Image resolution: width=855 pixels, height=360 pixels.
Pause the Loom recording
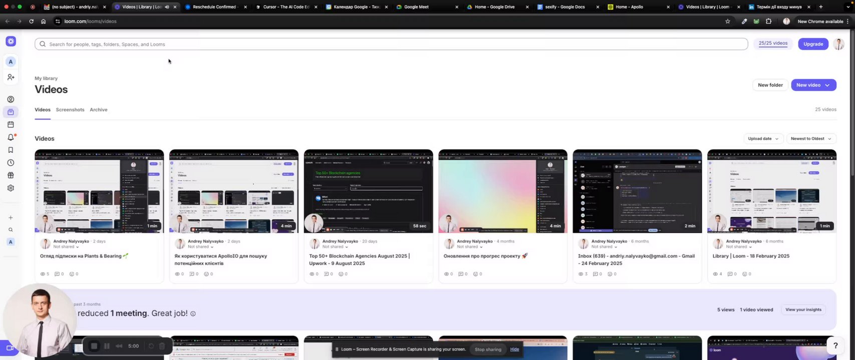pyautogui.click(x=107, y=346)
